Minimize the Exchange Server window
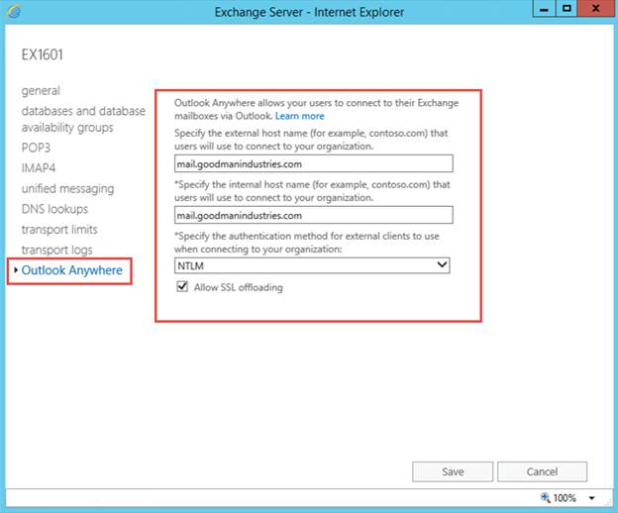Screen dimensions: 618x513 click(544, 9)
